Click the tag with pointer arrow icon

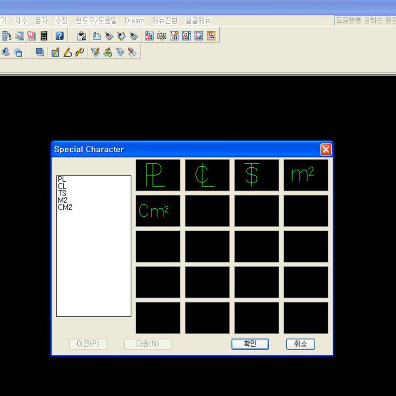pos(132,52)
